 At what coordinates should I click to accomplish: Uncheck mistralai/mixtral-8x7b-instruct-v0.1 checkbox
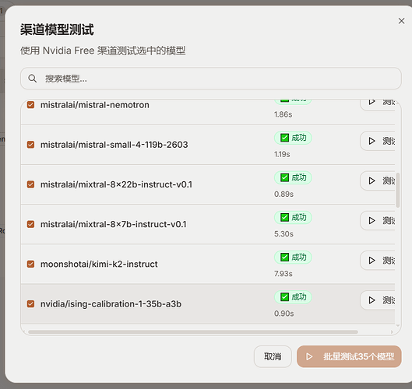tap(30, 224)
